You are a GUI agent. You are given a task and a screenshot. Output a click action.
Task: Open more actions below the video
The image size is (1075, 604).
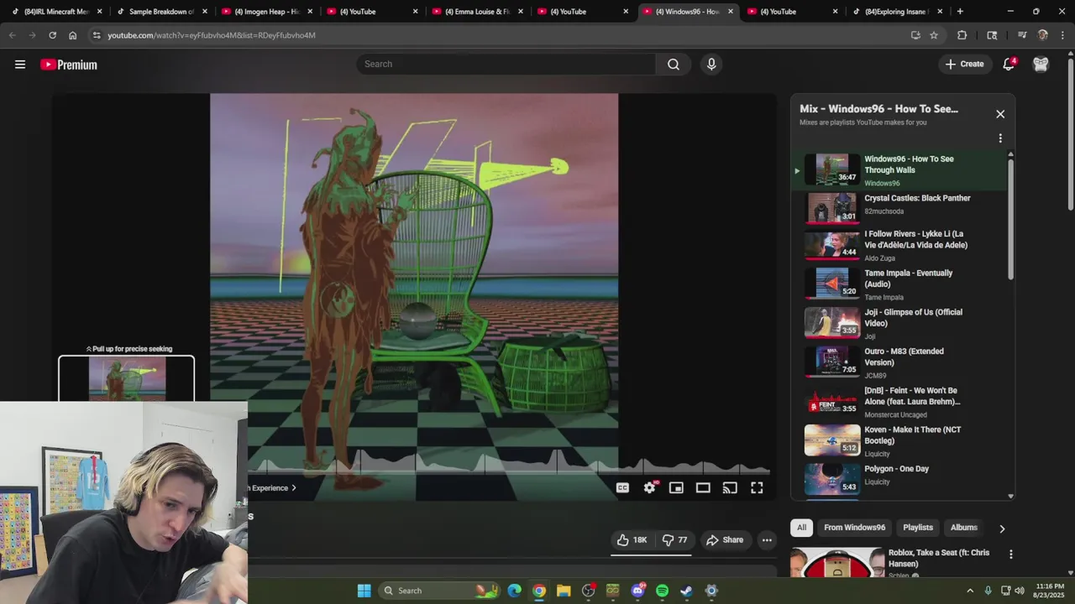pyautogui.click(x=767, y=540)
